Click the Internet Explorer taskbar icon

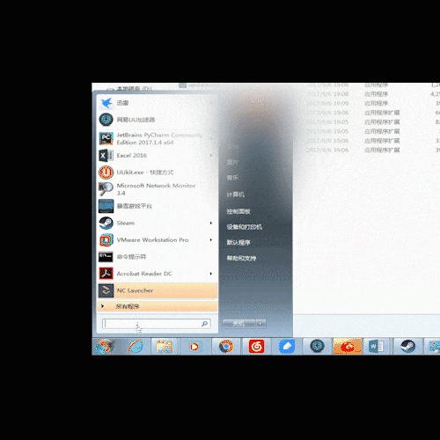136,347
